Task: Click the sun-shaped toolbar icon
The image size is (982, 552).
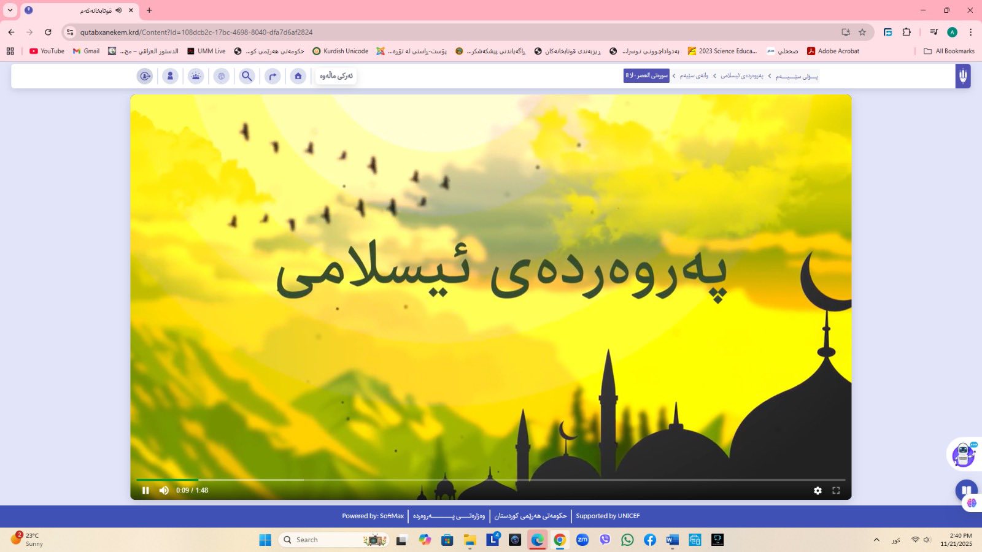Action: coord(196,76)
